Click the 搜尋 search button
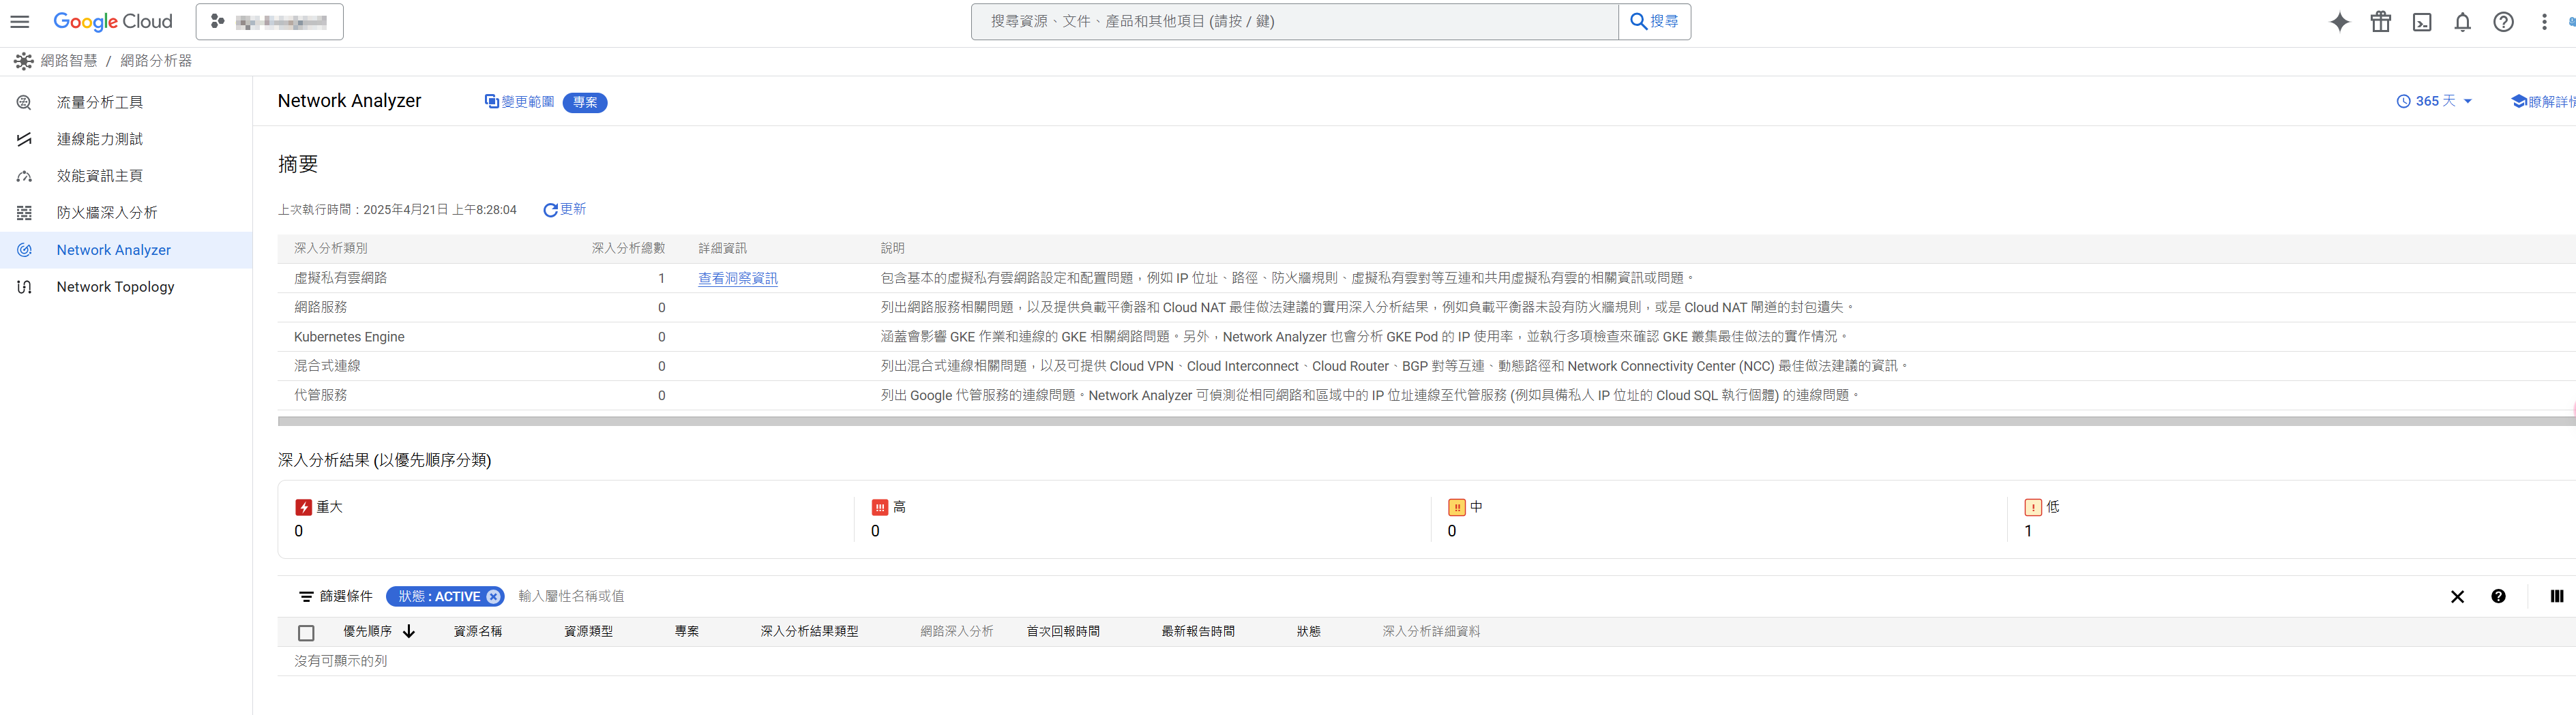Screen dimensions: 2576x715 [1655, 21]
